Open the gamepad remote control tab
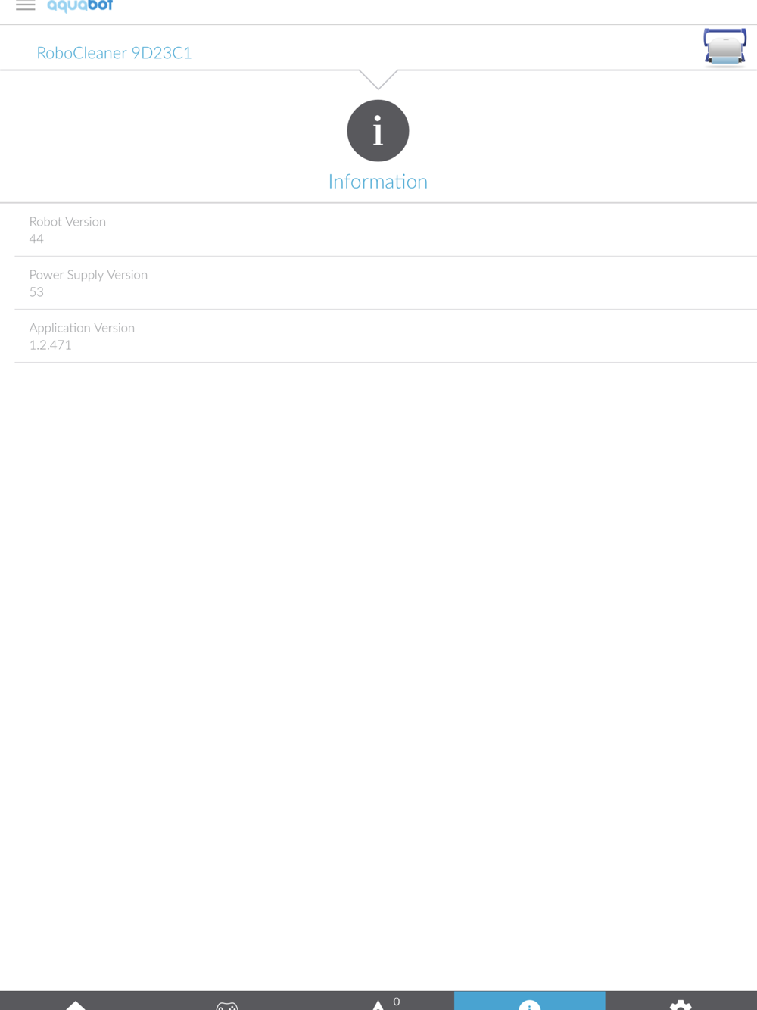This screenshot has height=1010, width=757. [x=227, y=1001]
